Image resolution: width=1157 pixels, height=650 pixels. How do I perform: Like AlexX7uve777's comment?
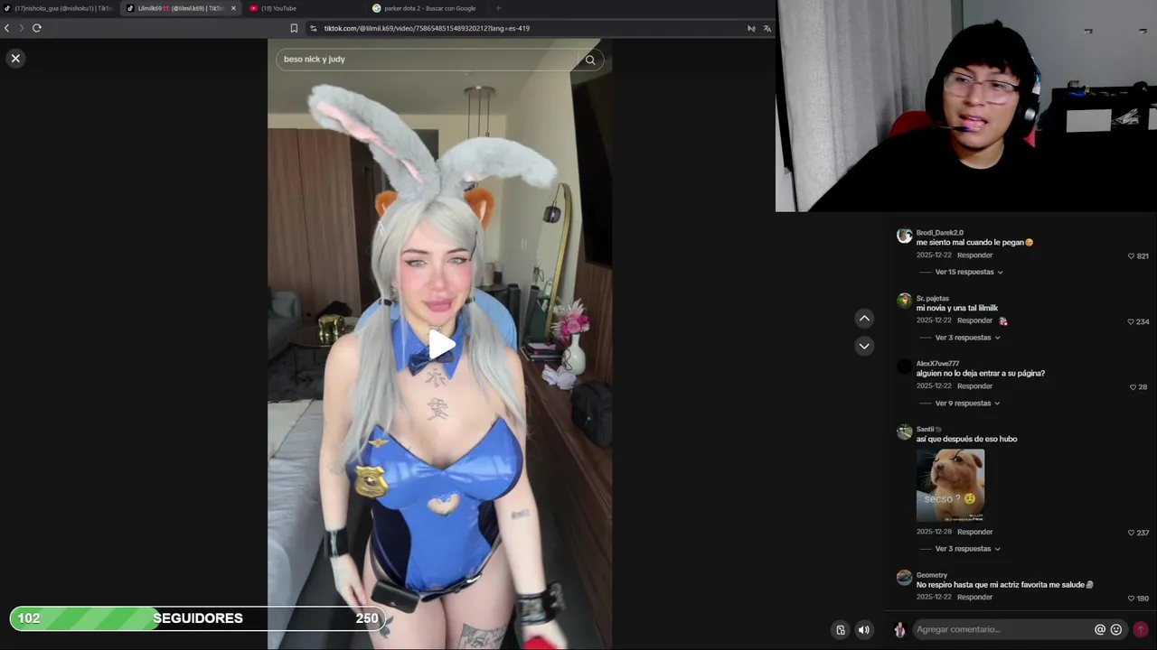pos(1133,387)
